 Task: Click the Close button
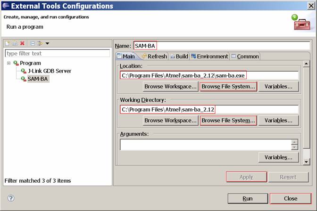(x=291, y=198)
